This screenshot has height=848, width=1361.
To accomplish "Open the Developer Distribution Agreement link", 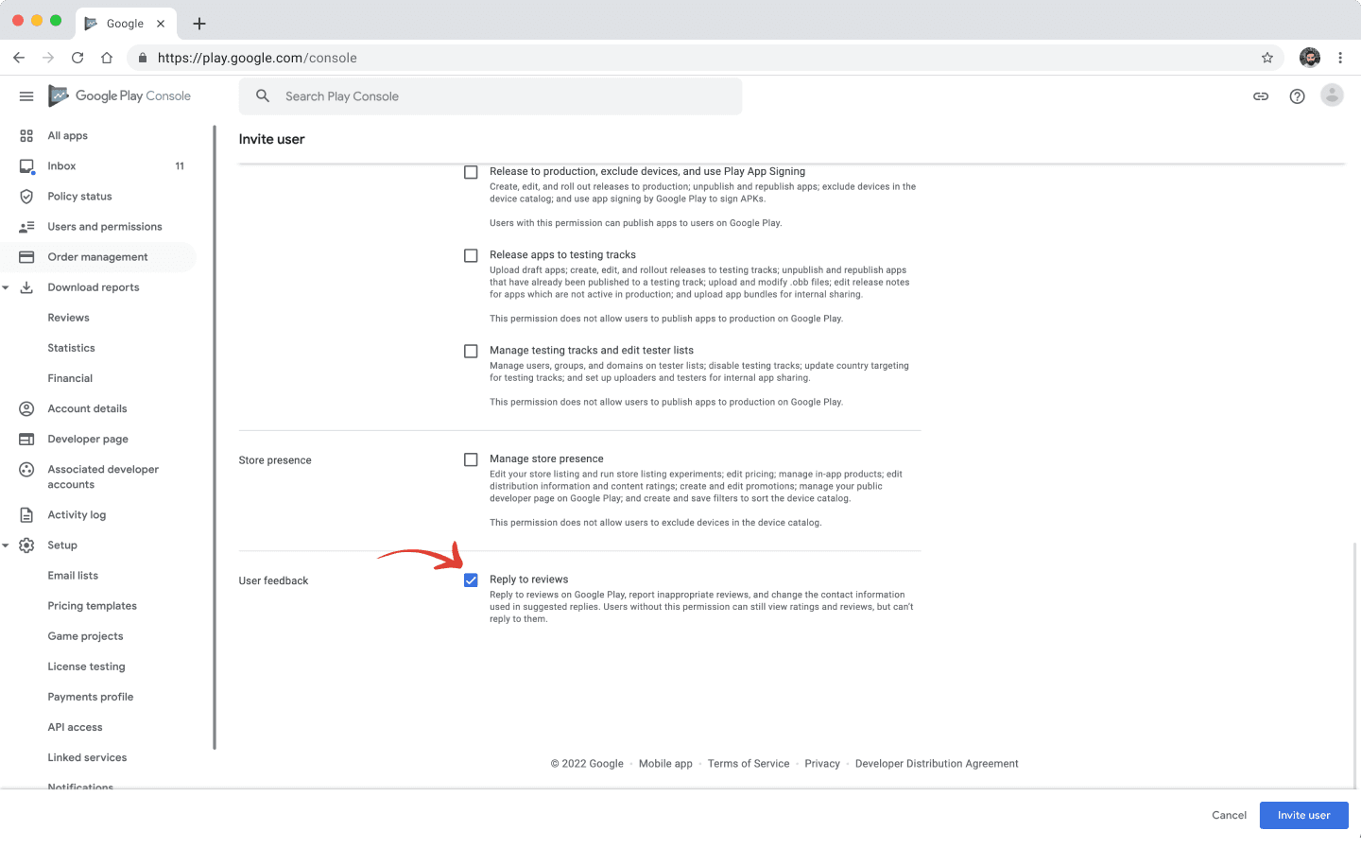I will click(937, 764).
